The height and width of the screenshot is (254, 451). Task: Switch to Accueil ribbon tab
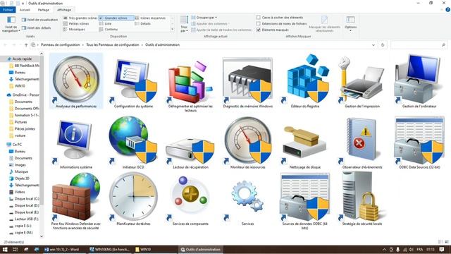coord(25,10)
